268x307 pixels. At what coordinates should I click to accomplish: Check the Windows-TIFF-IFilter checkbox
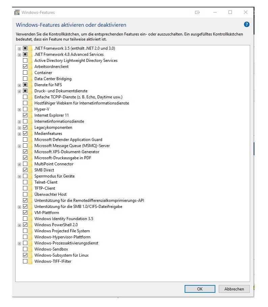pos(25,261)
